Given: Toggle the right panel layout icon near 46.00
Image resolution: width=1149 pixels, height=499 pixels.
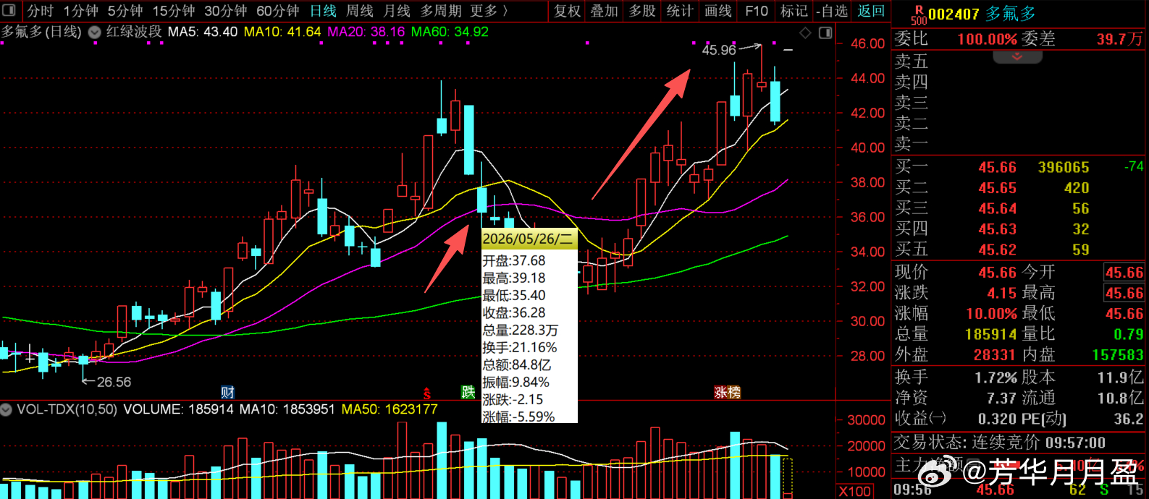Looking at the screenshot, I should [825, 33].
